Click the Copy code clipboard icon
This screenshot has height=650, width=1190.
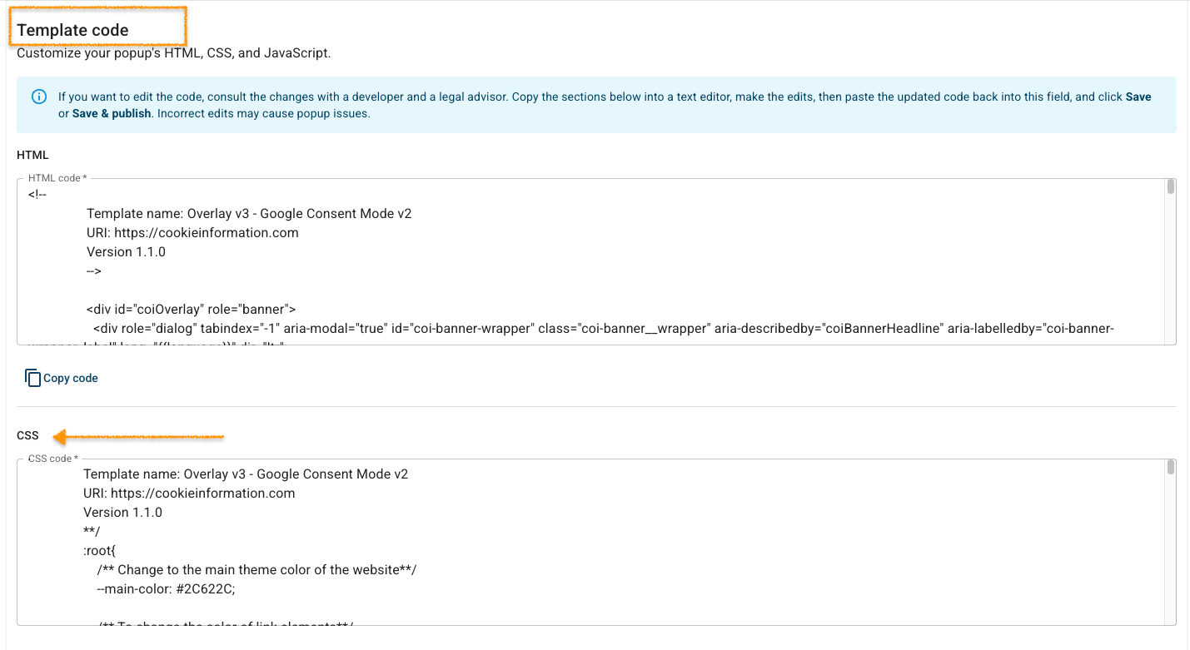coord(32,378)
